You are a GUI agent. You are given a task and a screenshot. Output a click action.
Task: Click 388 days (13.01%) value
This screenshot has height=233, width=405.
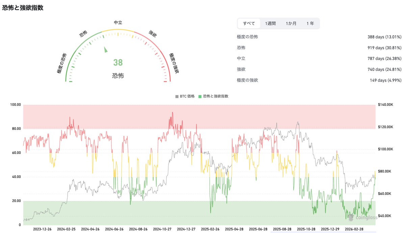pos(384,37)
